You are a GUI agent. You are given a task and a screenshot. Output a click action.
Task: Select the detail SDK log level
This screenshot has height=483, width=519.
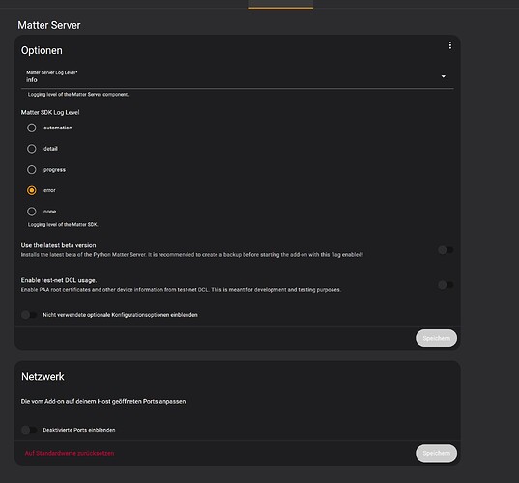32,149
